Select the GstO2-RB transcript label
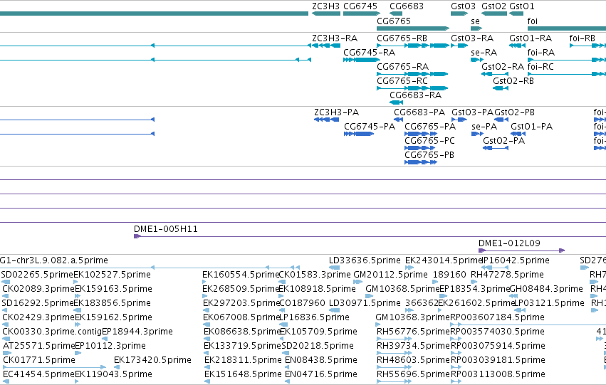Image resolution: width=606 pixels, height=385 pixels. (x=513, y=81)
